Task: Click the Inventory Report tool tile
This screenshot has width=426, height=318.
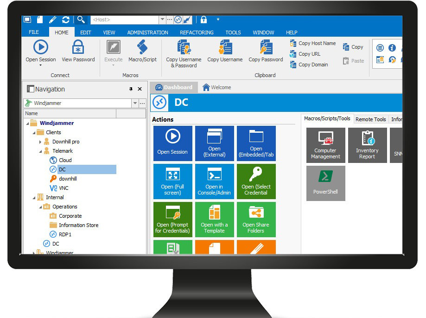Action: click(x=367, y=145)
